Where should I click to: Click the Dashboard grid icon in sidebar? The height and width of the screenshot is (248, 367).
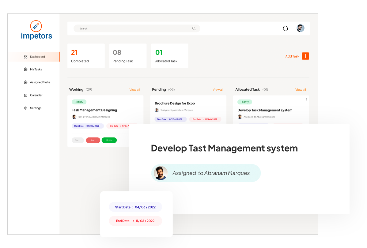(x=26, y=57)
